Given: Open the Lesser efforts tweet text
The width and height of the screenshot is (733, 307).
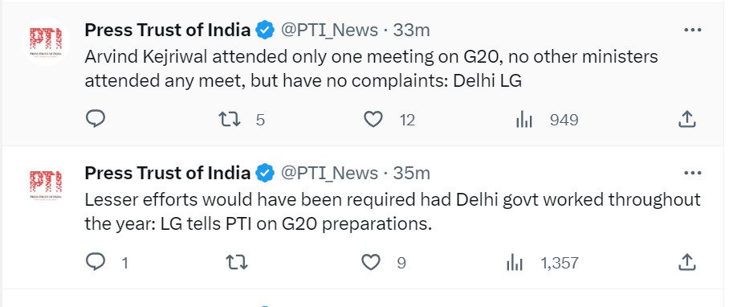Looking at the screenshot, I should tap(393, 211).
